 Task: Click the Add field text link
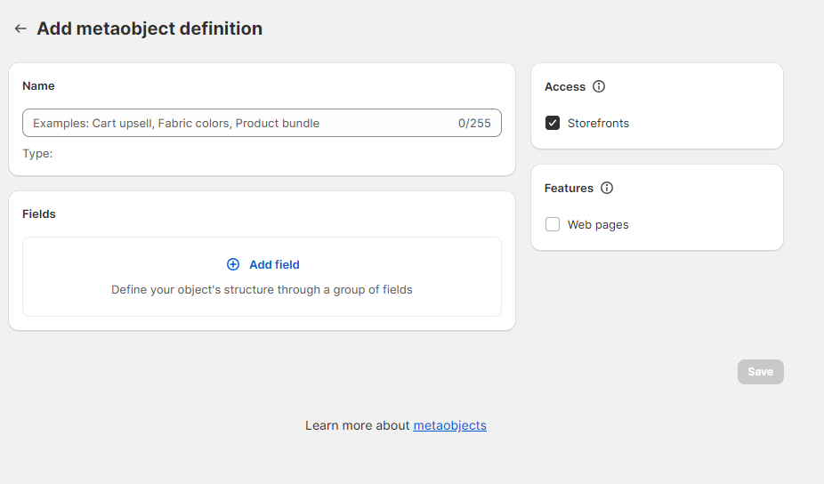pos(274,264)
